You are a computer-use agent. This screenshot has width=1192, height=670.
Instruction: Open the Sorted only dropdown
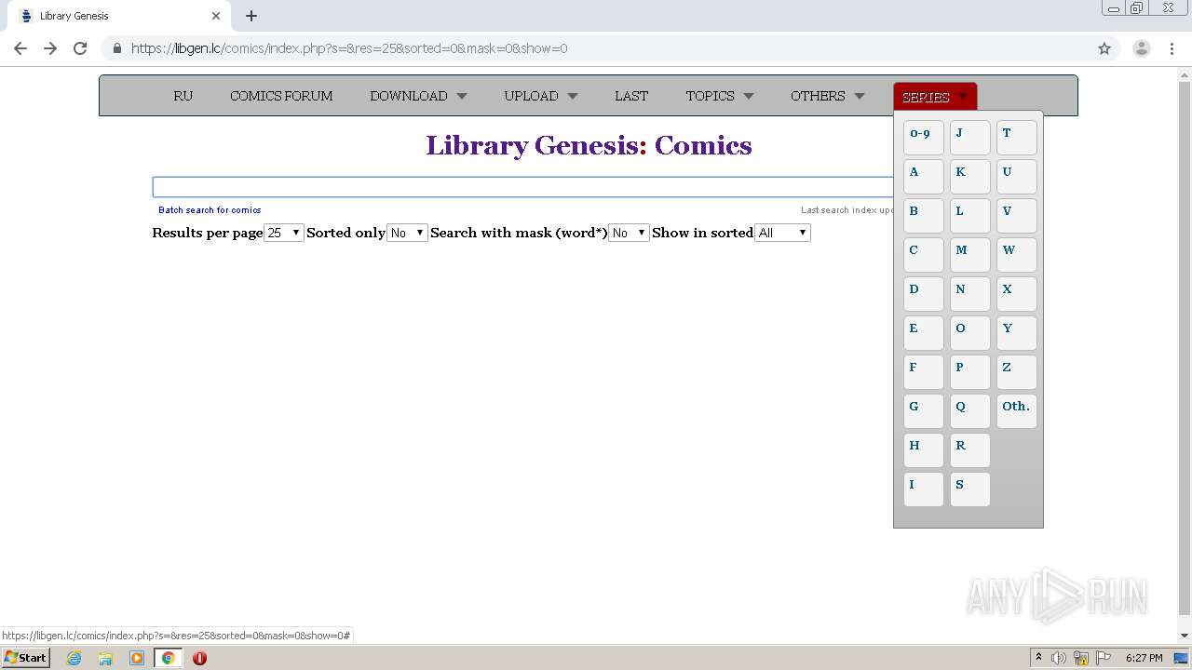point(407,233)
